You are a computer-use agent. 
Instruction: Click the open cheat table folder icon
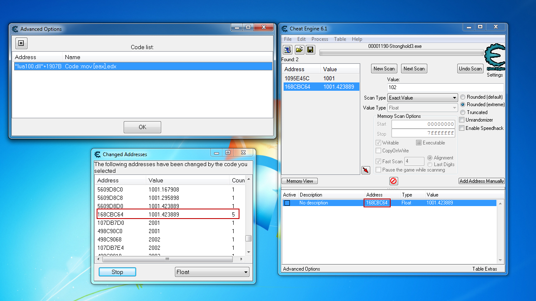[x=299, y=50]
